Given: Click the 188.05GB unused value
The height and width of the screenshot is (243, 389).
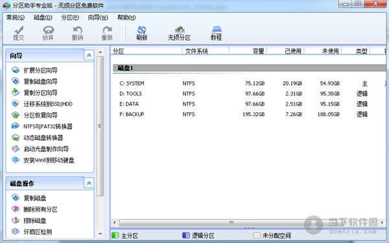Looking at the screenshot, I should tap(329, 114).
